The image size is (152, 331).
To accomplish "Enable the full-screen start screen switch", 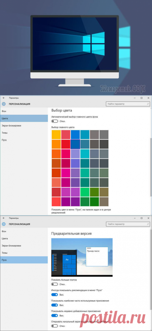I will pos(55,326).
